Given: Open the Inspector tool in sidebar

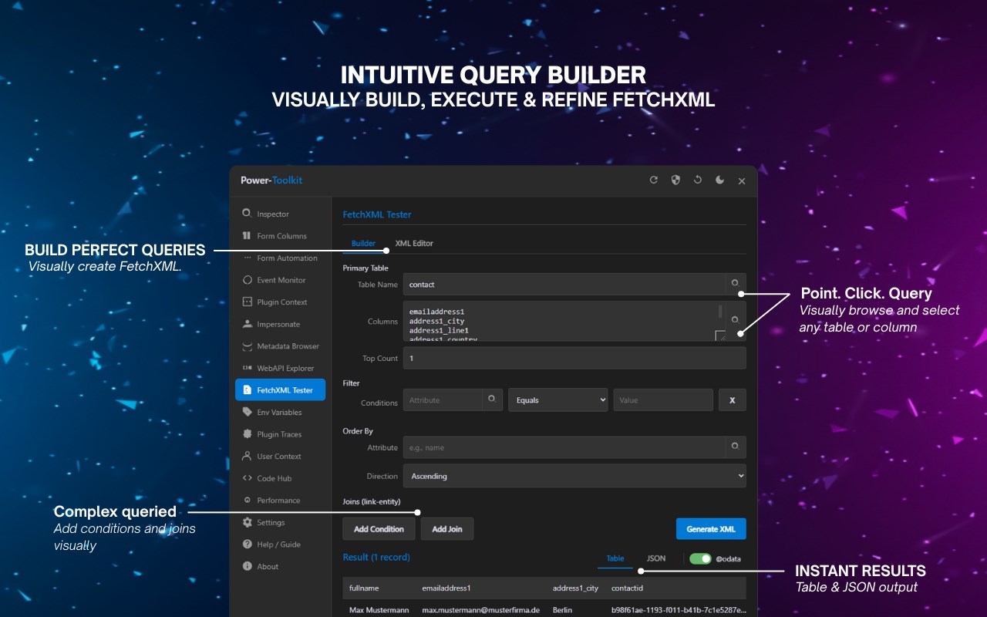Looking at the screenshot, I should click(280, 214).
